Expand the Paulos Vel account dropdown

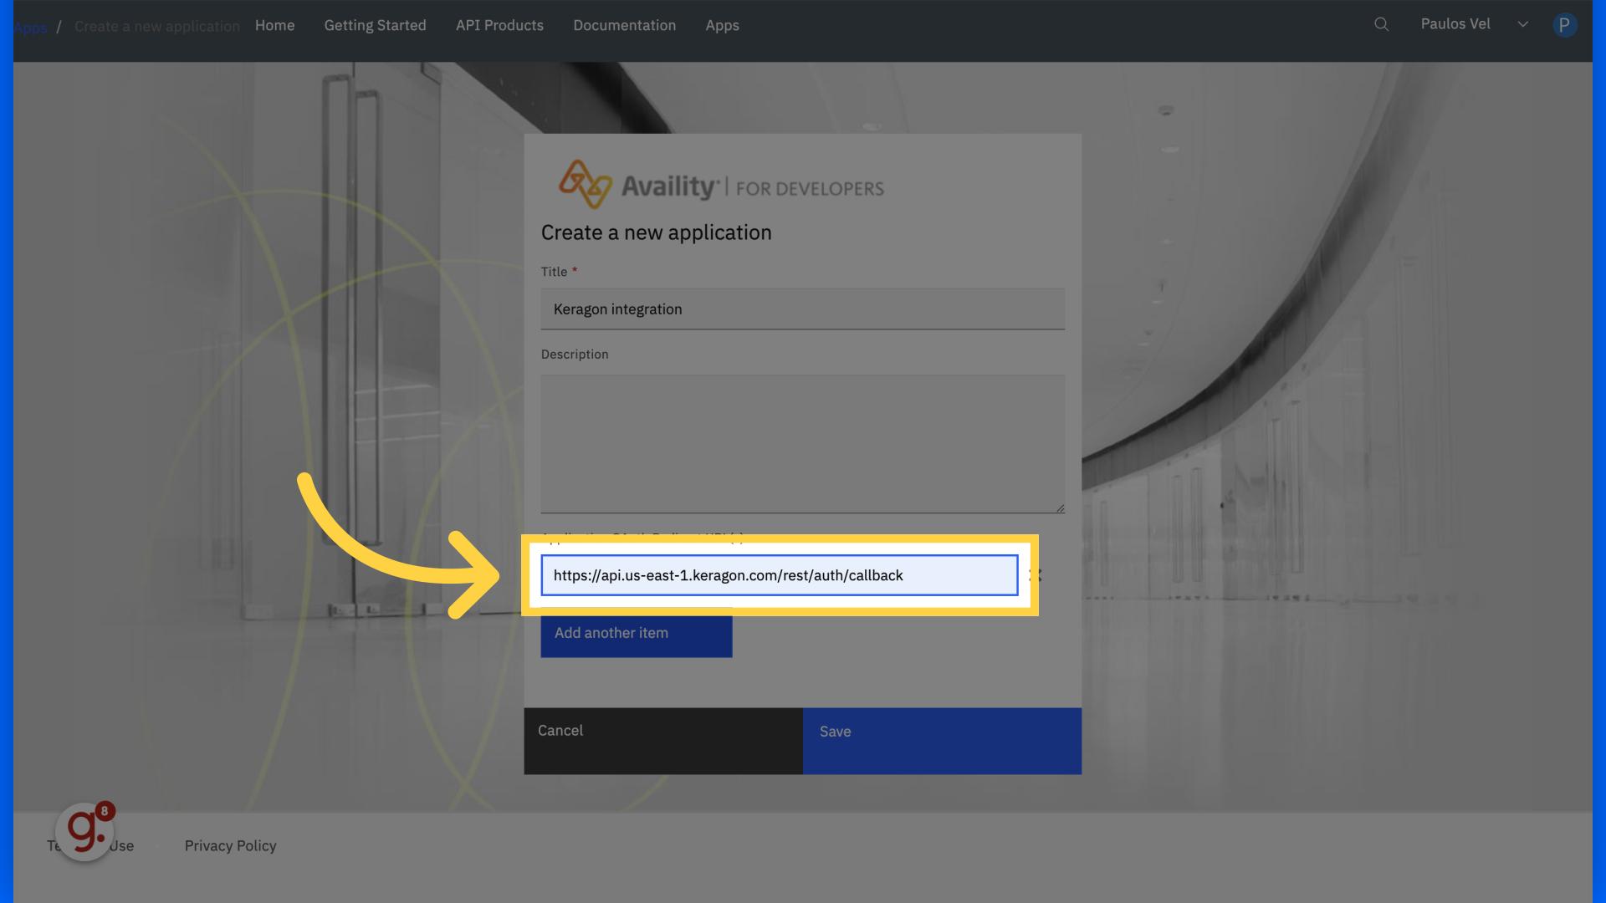coord(1522,24)
